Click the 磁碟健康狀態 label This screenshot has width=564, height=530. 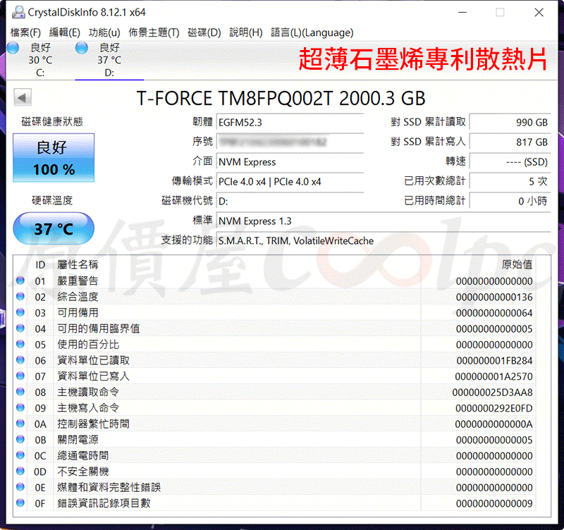[x=52, y=121]
